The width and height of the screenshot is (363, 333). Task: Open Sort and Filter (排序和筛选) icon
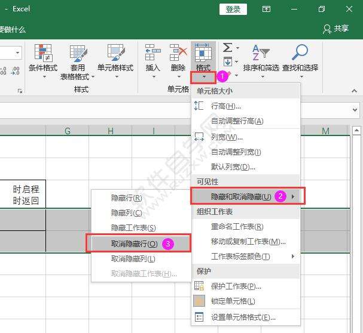[260, 54]
